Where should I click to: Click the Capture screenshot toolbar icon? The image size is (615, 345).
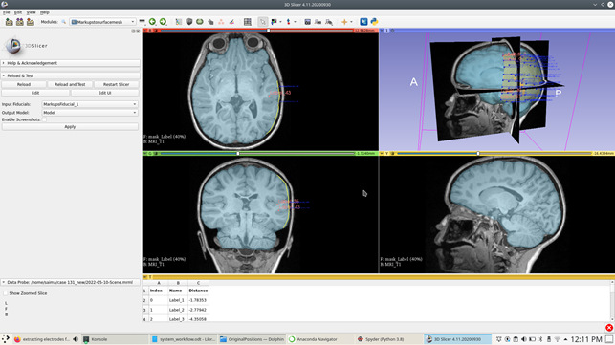pyautogui.click(x=308, y=22)
